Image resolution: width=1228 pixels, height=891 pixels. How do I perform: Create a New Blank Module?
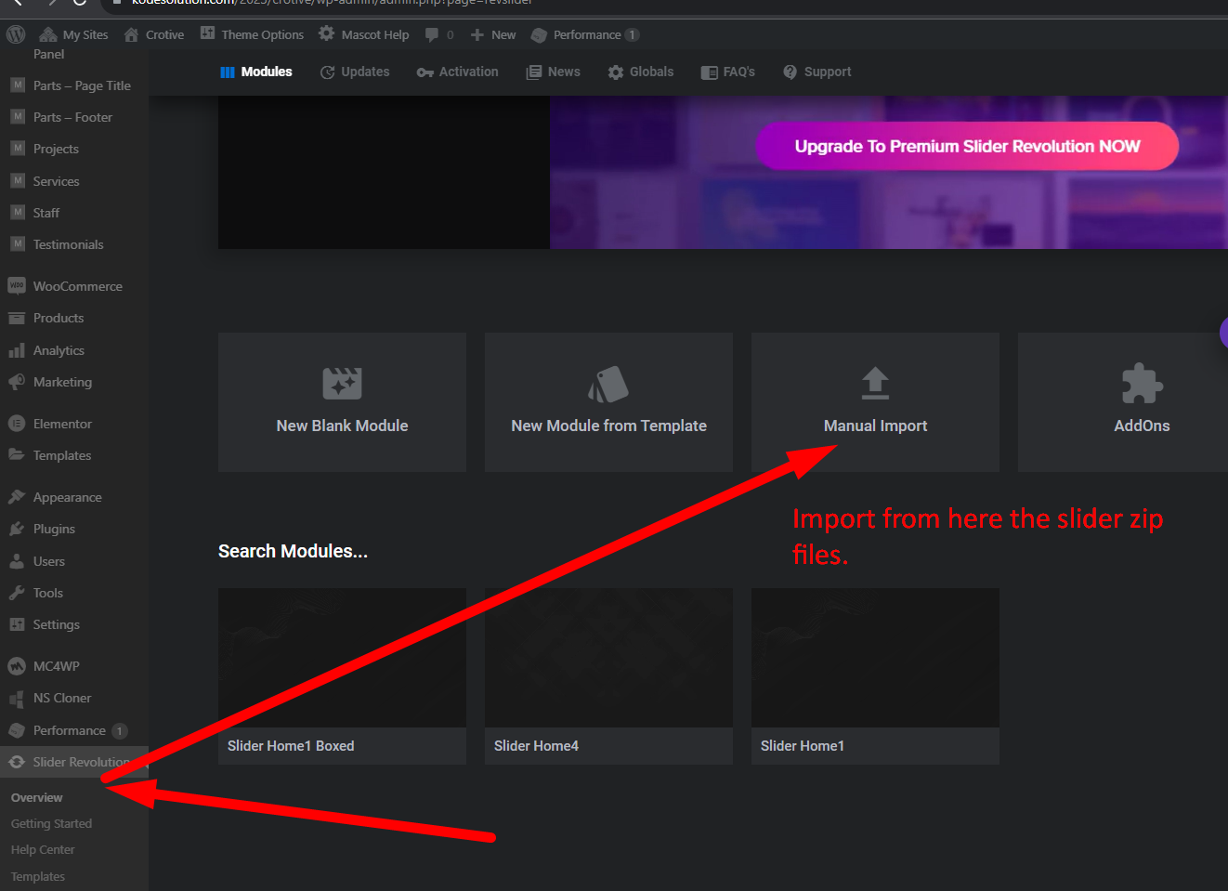tap(342, 402)
